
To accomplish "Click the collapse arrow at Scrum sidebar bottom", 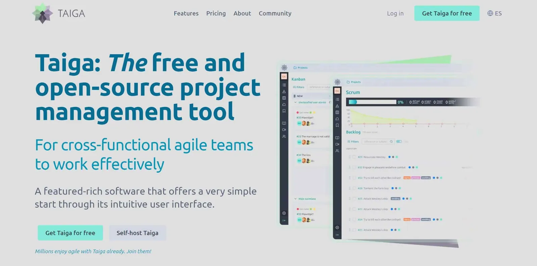I will click(337, 235).
